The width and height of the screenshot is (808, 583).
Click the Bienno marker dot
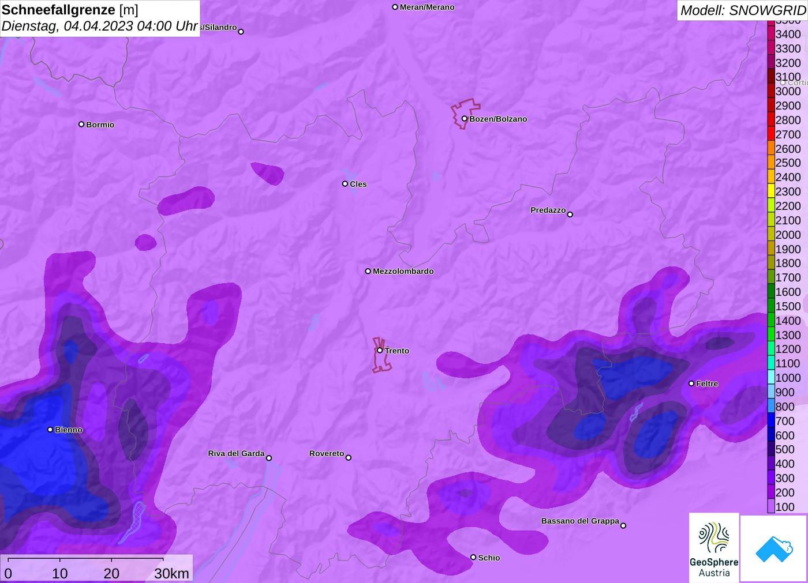pyautogui.click(x=50, y=429)
